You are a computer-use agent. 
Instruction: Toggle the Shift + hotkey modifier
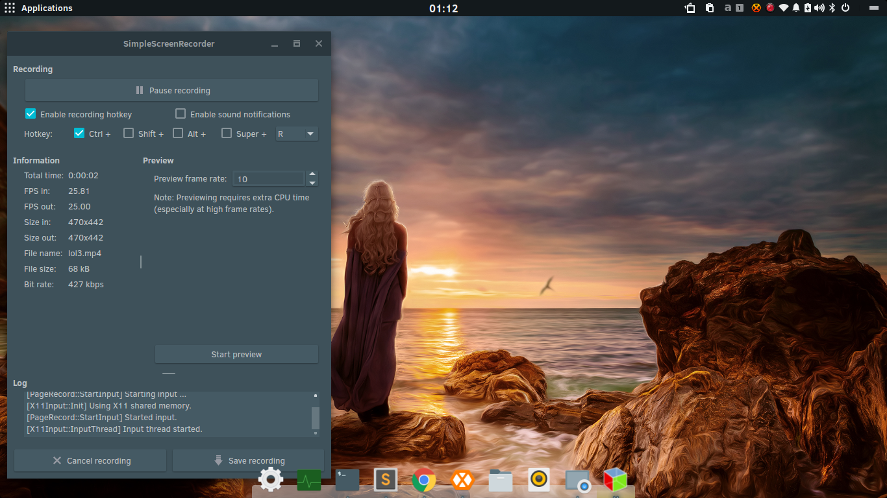129,133
